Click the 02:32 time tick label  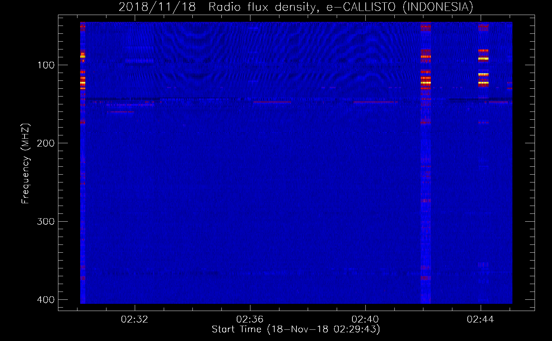coord(135,320)
